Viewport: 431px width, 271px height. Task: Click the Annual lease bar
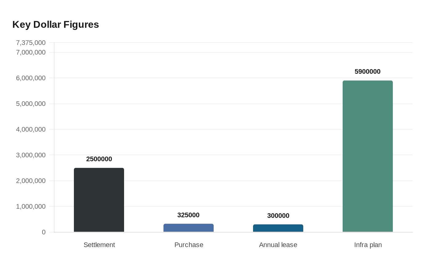click(x=278, y=228)
